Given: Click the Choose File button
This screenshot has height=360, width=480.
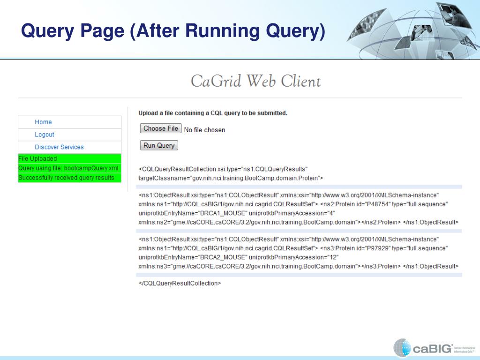Looking at the screenshot, I should click(x=161, y=128).
